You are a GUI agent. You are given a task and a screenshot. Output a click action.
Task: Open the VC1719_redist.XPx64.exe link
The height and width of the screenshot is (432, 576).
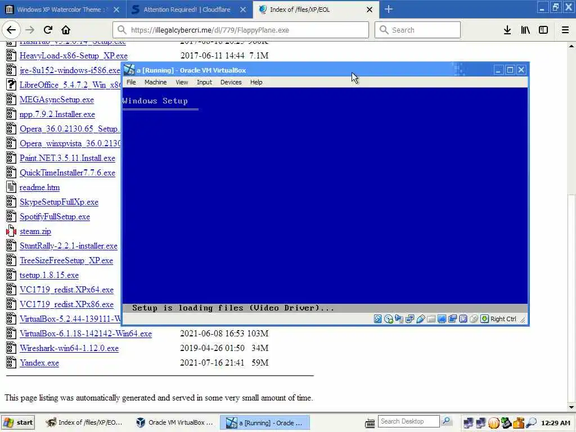(x=66, y=290)
